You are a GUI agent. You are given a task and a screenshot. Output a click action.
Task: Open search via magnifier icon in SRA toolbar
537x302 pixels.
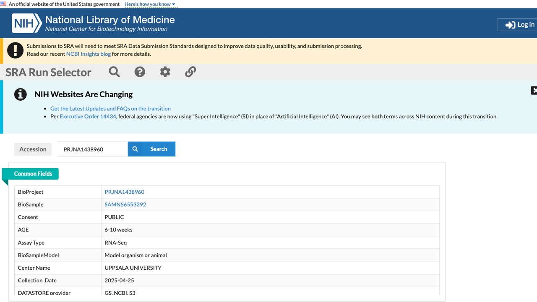[x=114, y=72]
